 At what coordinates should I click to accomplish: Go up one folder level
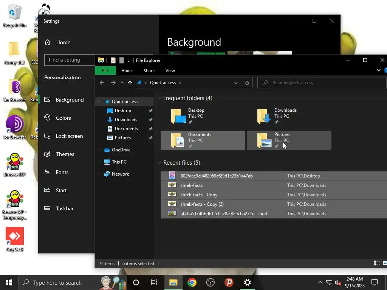[x=130, y=83]
